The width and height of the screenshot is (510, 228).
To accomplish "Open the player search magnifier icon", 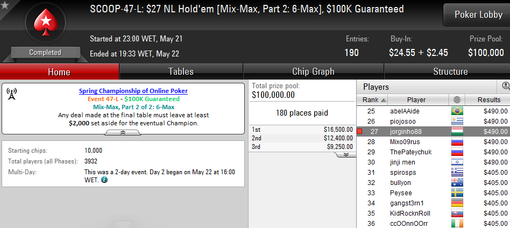I will tap(506, 86).
